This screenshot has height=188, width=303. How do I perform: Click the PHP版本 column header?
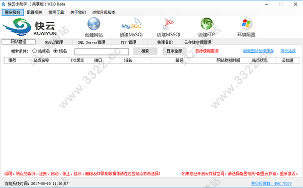pos(80,60)
